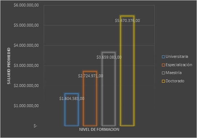This screenshot has height=138, width=197.
Task: Select the Especialización legend label
Action: [179, 65]
